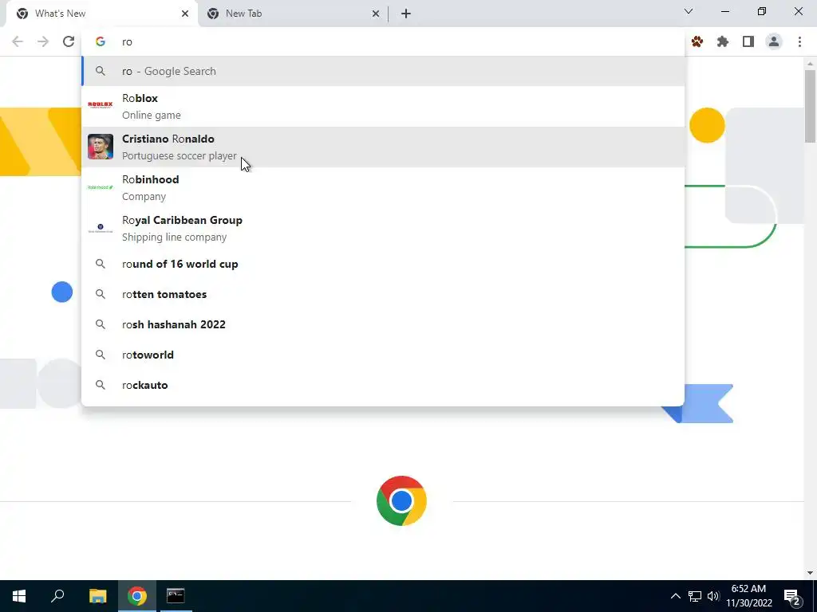Open File Explorer from the taskbar

98,596
